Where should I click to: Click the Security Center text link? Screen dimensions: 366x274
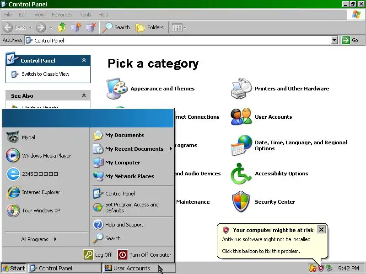[275, 202]
